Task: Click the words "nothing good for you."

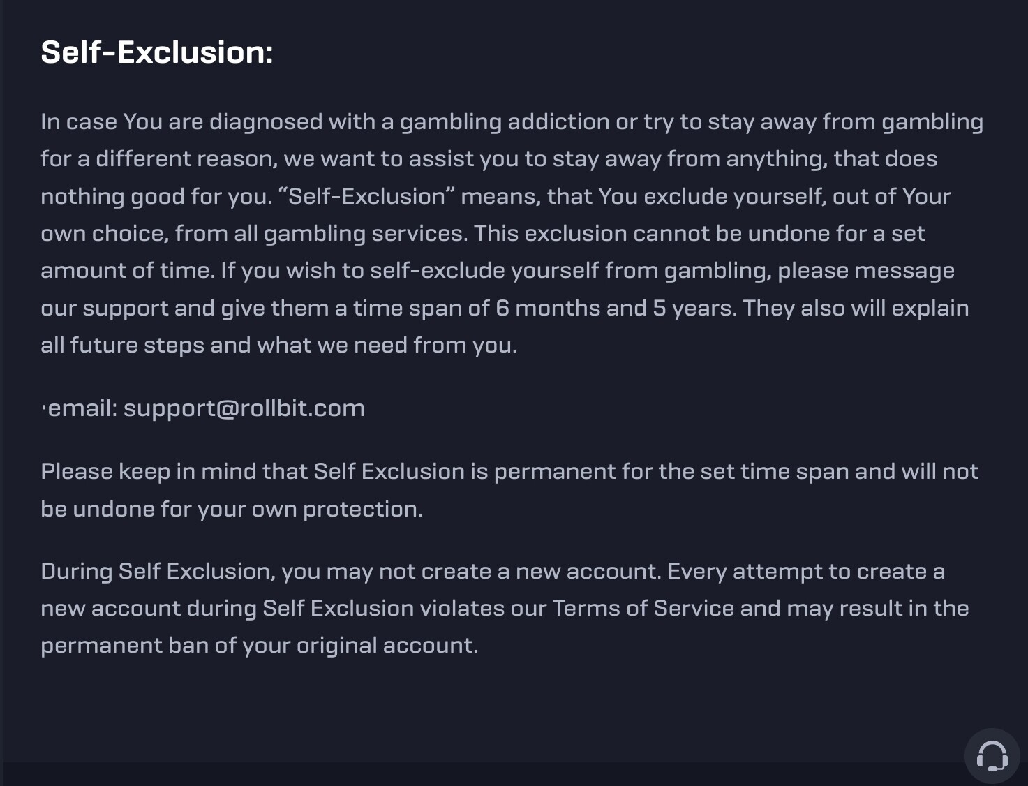Action: click(156, 197)
